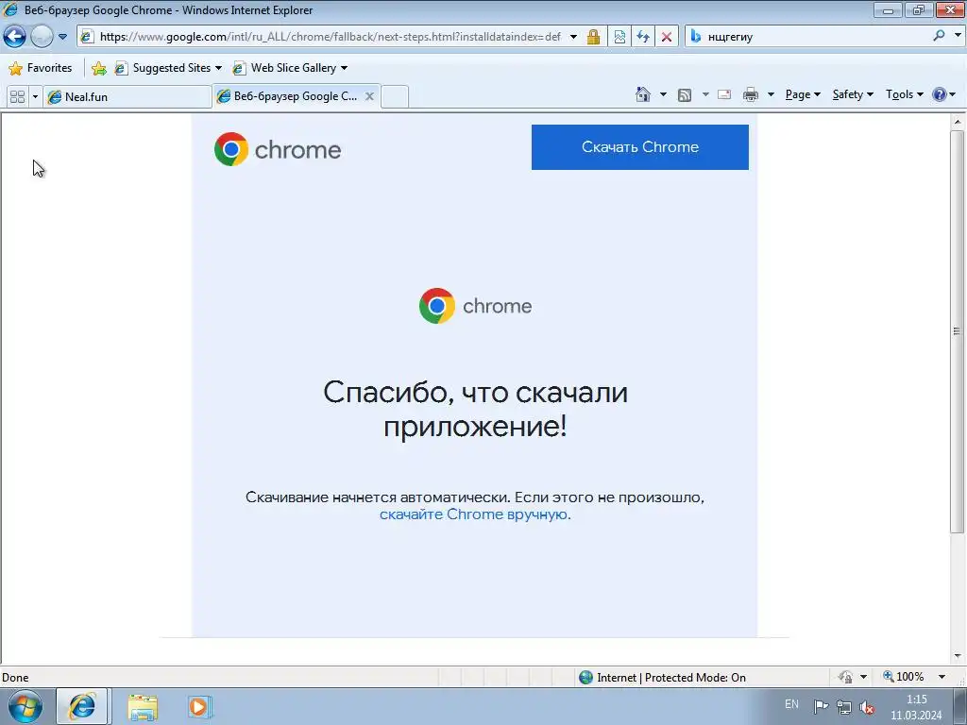Click the RSS Feeds icon
Image resolution: width=967 pixels, height=725 pixels.
(685, 95)
